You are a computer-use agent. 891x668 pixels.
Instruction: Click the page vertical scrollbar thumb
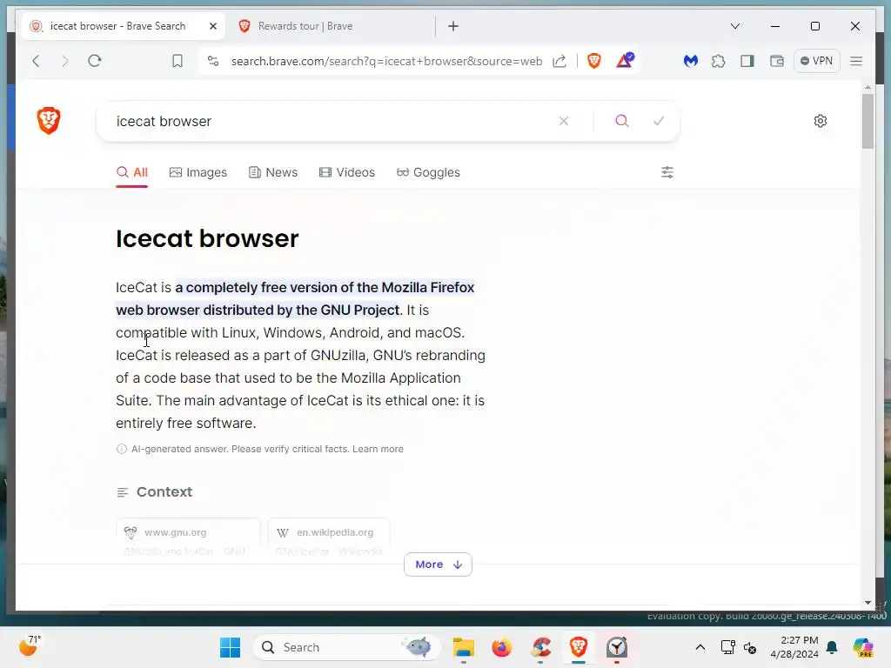868,121
